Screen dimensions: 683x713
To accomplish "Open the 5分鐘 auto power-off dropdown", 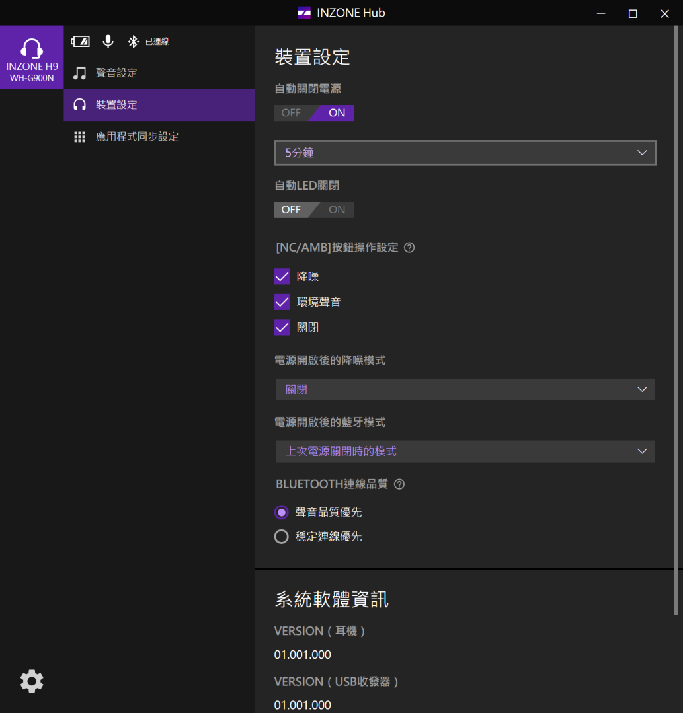I will [x=465, y=153].
